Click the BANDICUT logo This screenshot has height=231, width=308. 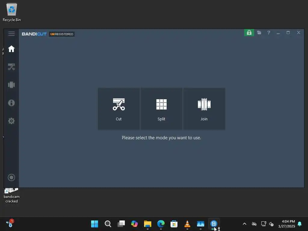(x=34, y=34)
